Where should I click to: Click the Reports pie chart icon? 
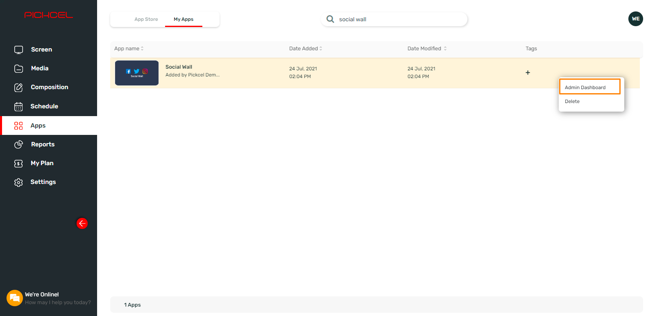(18, 144)
